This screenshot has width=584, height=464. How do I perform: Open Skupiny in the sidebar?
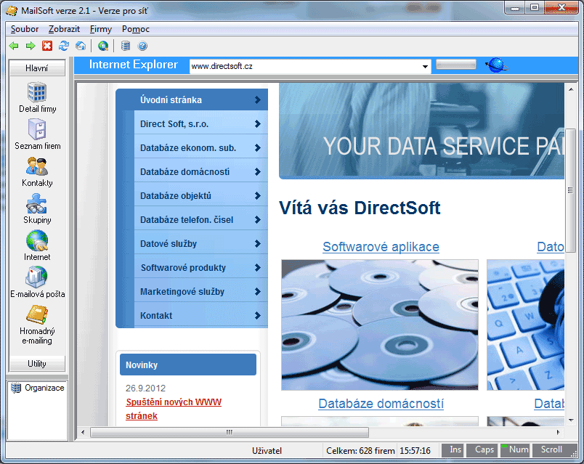(x=37, y=208)
